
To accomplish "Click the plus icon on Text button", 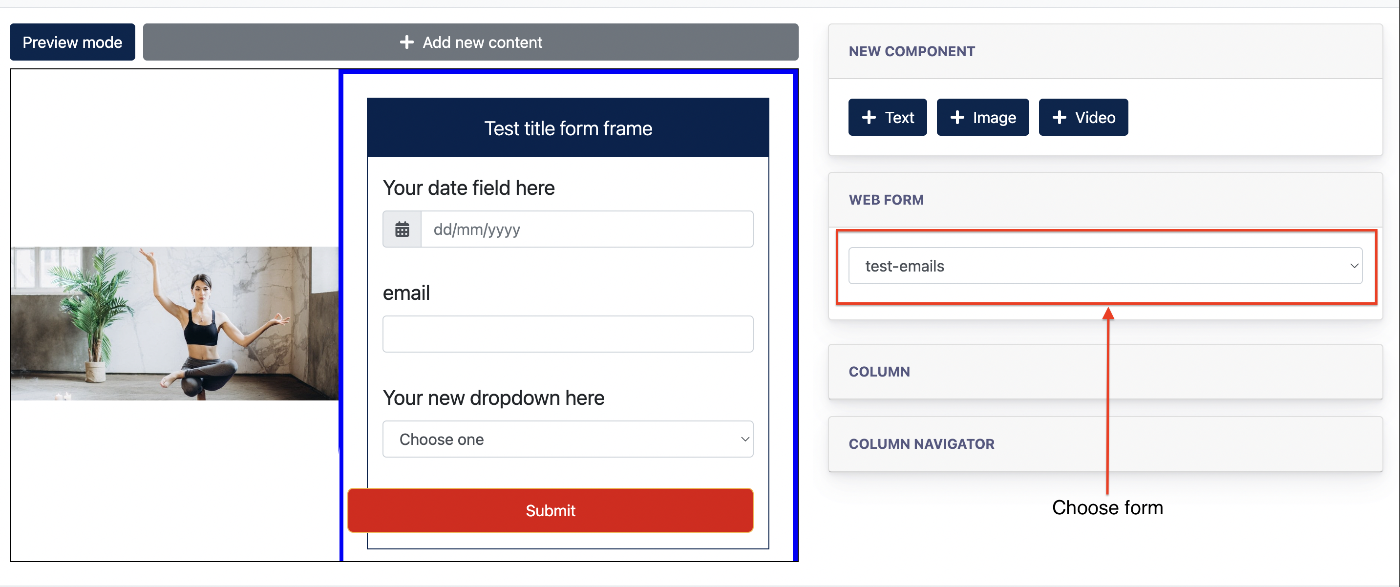I will coord(869,117).
